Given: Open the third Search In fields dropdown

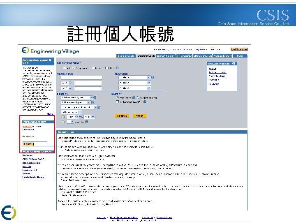Looking at the screenshot, I should point(134,88).
